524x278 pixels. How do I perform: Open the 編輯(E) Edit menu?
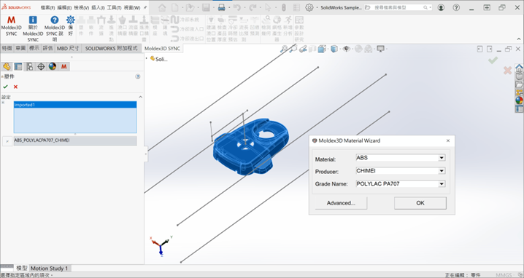pyautogui.click(x=64, y=7)
